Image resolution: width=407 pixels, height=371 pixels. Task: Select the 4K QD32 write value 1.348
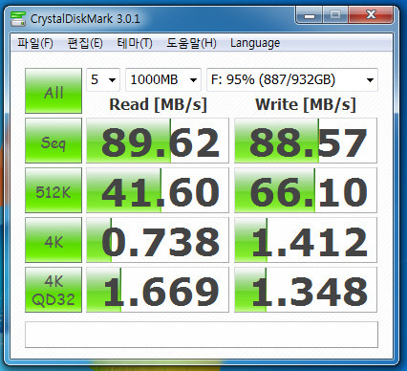coord(306,290)
